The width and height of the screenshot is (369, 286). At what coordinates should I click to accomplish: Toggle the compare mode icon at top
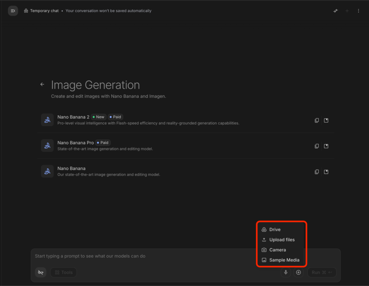[x=335, y=11]
